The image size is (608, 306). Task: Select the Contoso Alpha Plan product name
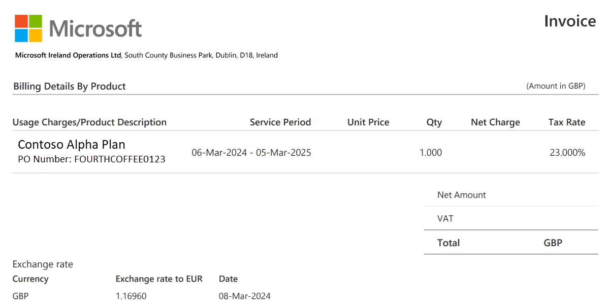pyautogui.click(x=72, y=145)
